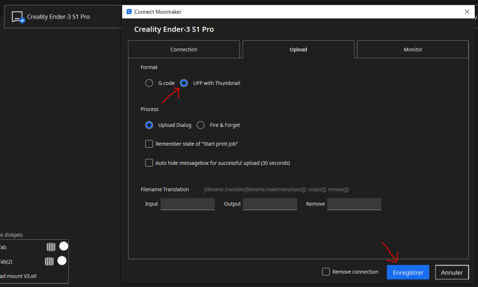Image resolution: width=478 pixels, height=287 pixels.
Task: Switch to the Connection tab
Action: 184,49
